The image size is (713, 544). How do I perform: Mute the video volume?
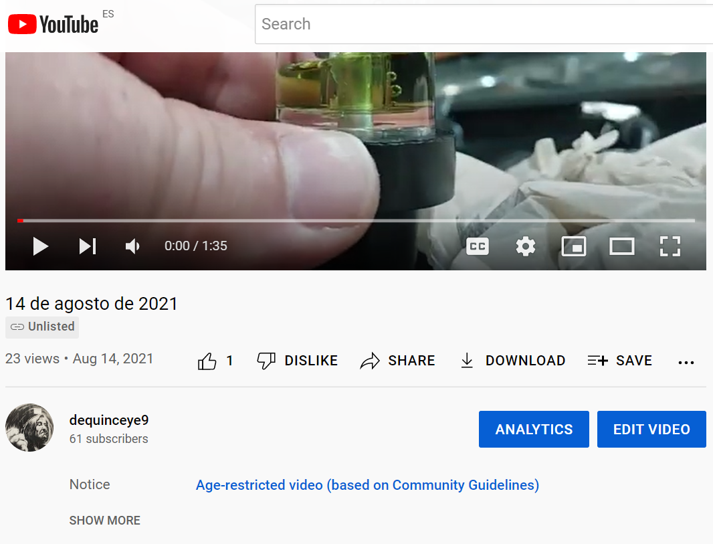(x=132, y=246)
